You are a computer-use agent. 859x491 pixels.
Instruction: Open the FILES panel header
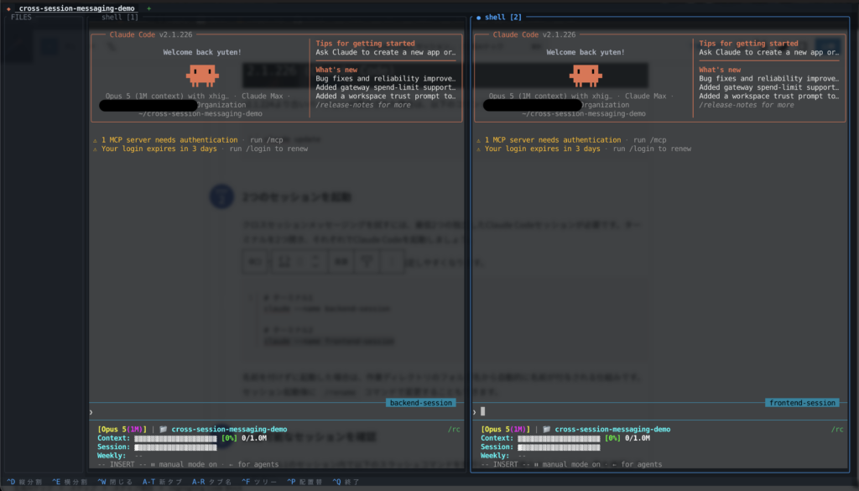tap(21, 17)
